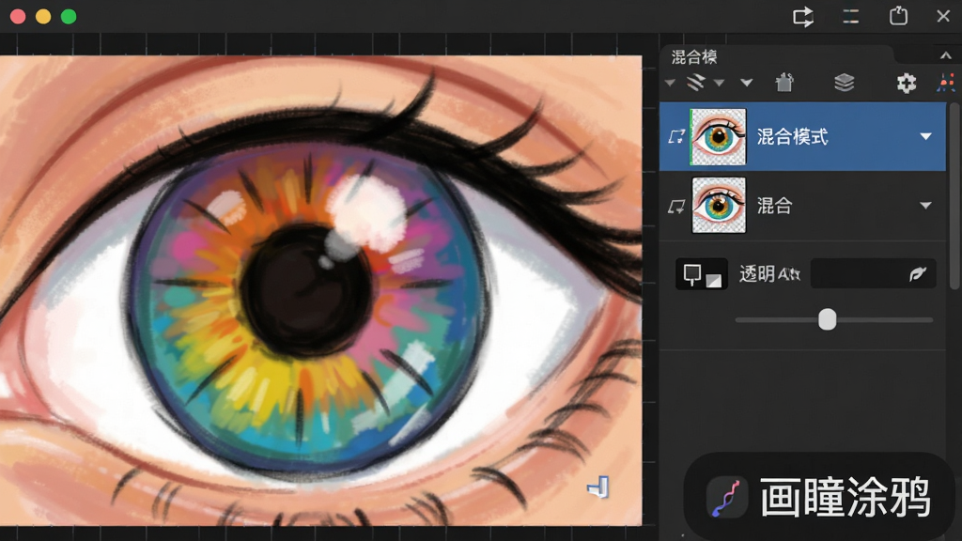
Task: Click the export upload icon in title bar
Action: 898,16
